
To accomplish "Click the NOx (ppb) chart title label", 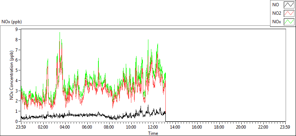I will (x=12, y=22).
